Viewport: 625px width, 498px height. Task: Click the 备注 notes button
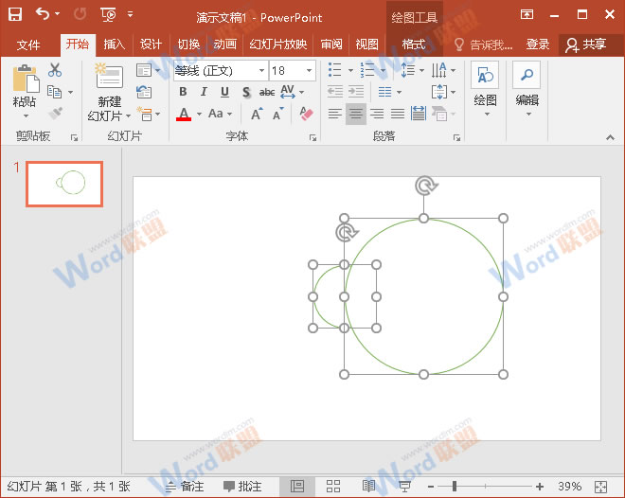(x=185, y=486)
